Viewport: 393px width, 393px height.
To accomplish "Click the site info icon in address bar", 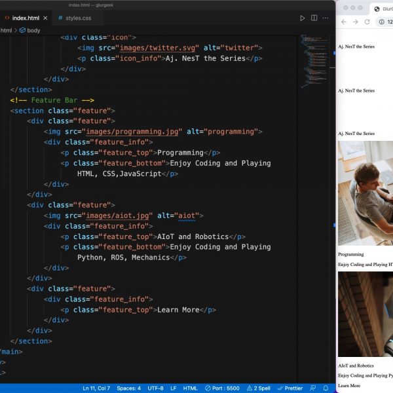I will [381, 22].
